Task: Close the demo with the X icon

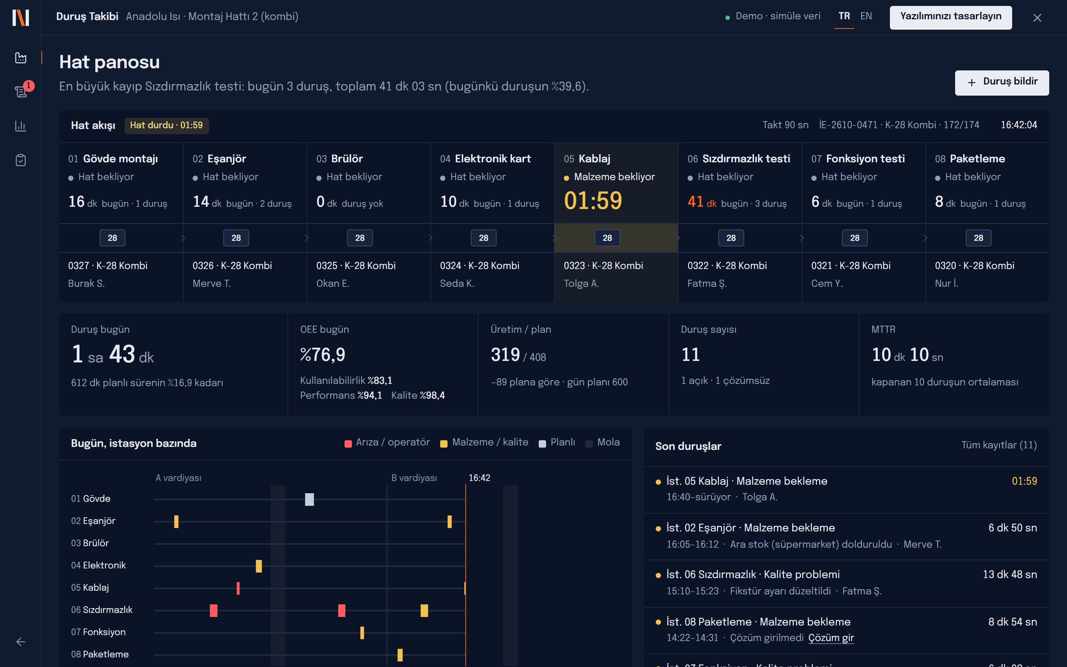Action: 1037,18
